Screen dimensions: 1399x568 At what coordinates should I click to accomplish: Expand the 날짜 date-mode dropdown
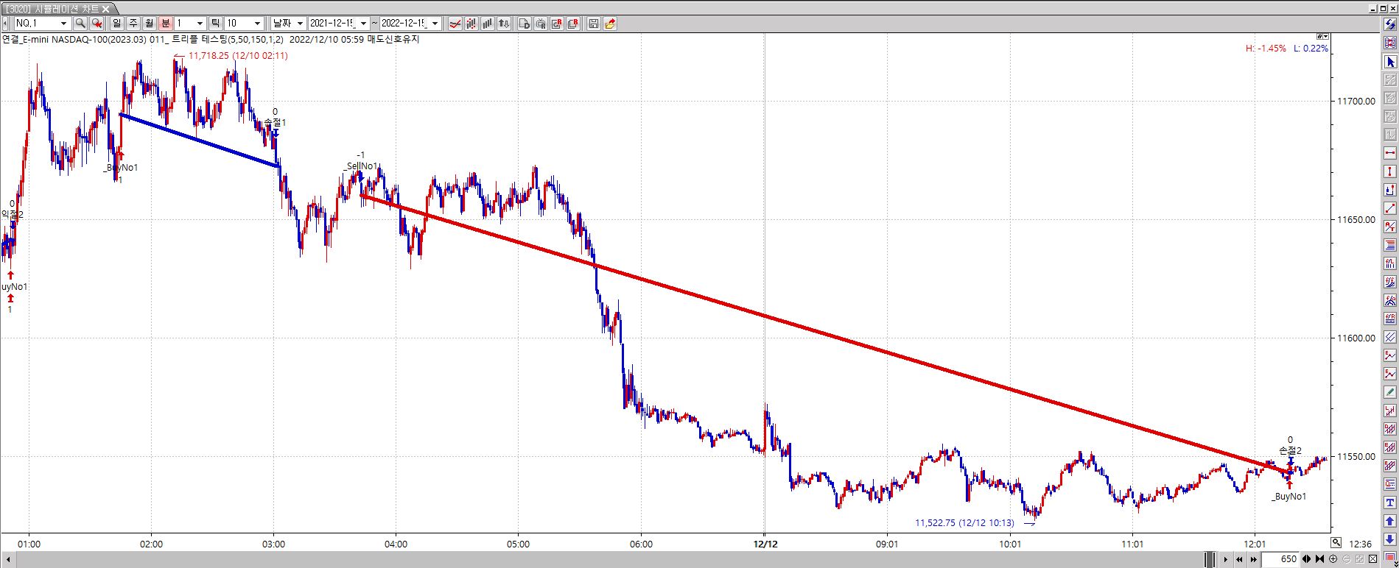click(300, 24)
